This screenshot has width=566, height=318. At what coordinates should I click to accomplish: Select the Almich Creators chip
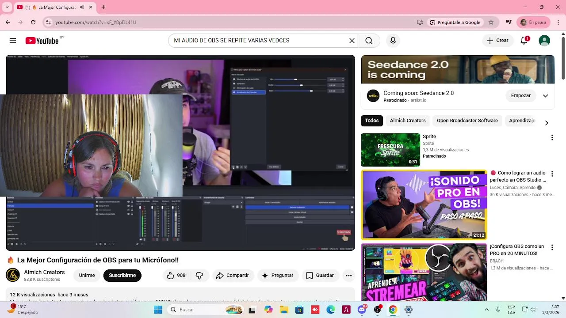click(x=408, y=121)
